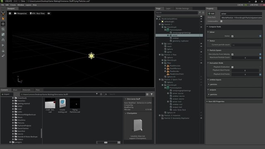Screen dimensions: 265x149
Task: Toggle visibility of sprite prim
Action: point(201,52)
